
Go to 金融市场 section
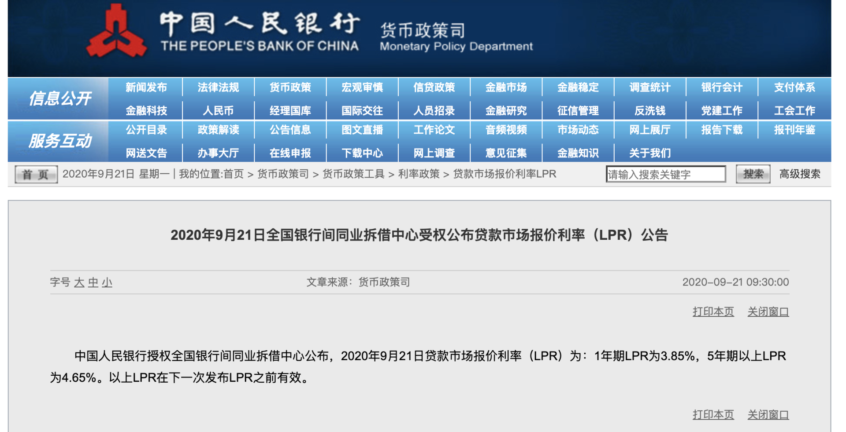506,88
